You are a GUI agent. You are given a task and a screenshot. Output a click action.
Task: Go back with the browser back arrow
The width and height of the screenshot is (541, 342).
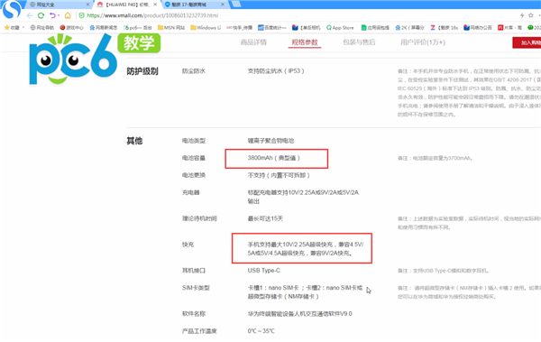pyautogui.click(x=30, y=15)
